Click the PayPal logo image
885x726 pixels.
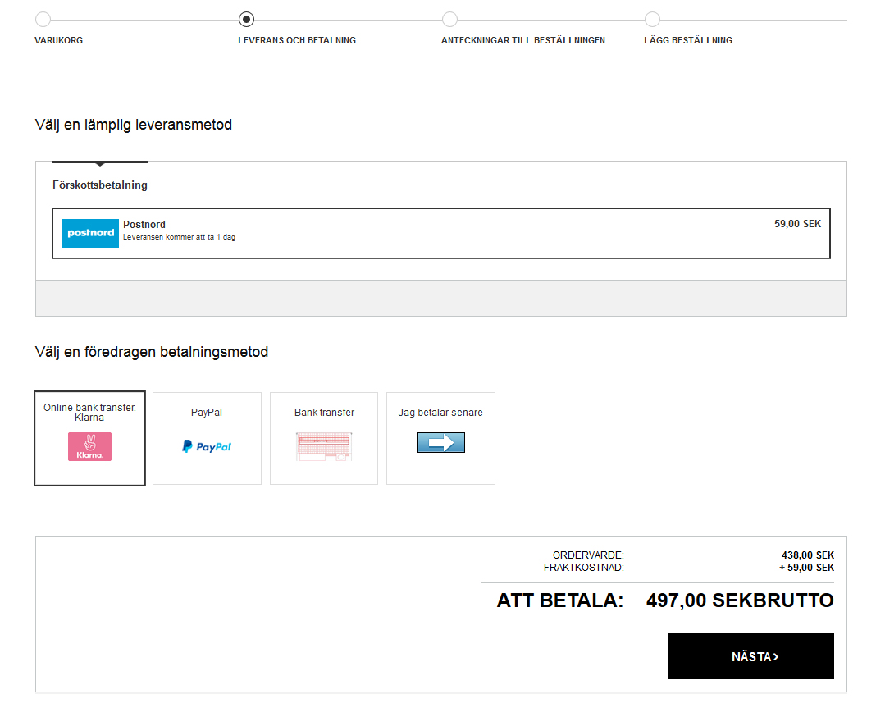coord(207,446)
